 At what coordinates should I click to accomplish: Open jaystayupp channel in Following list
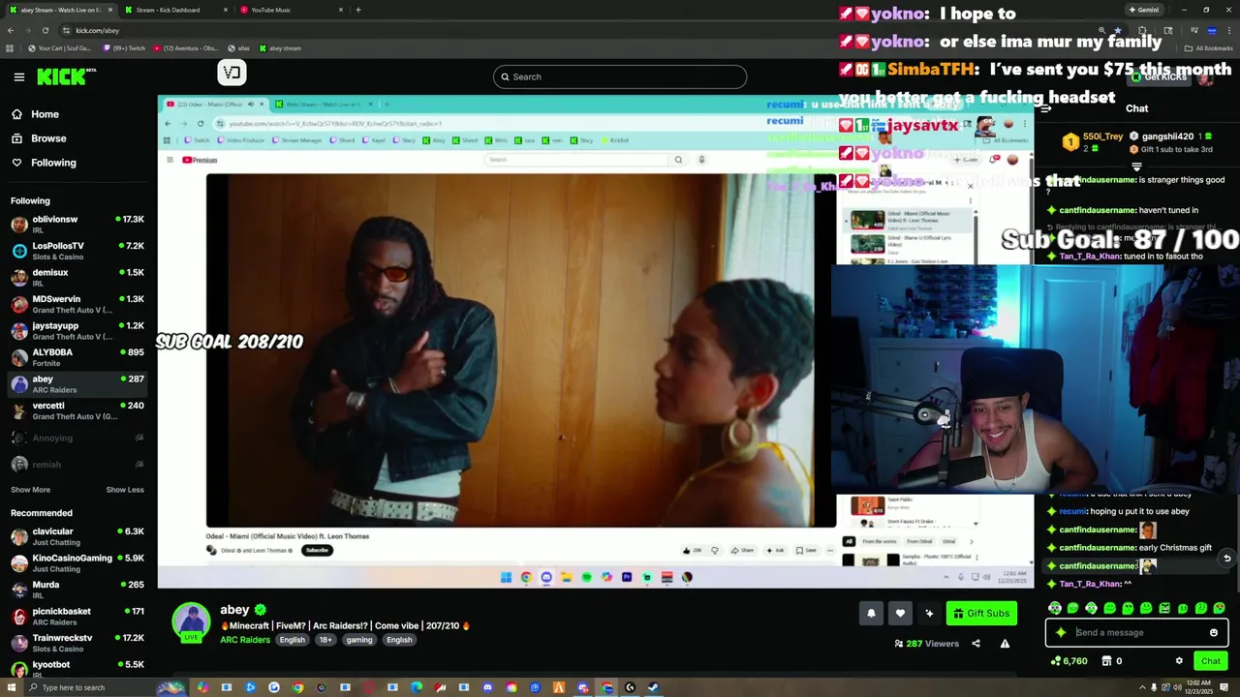click(77, 331)
